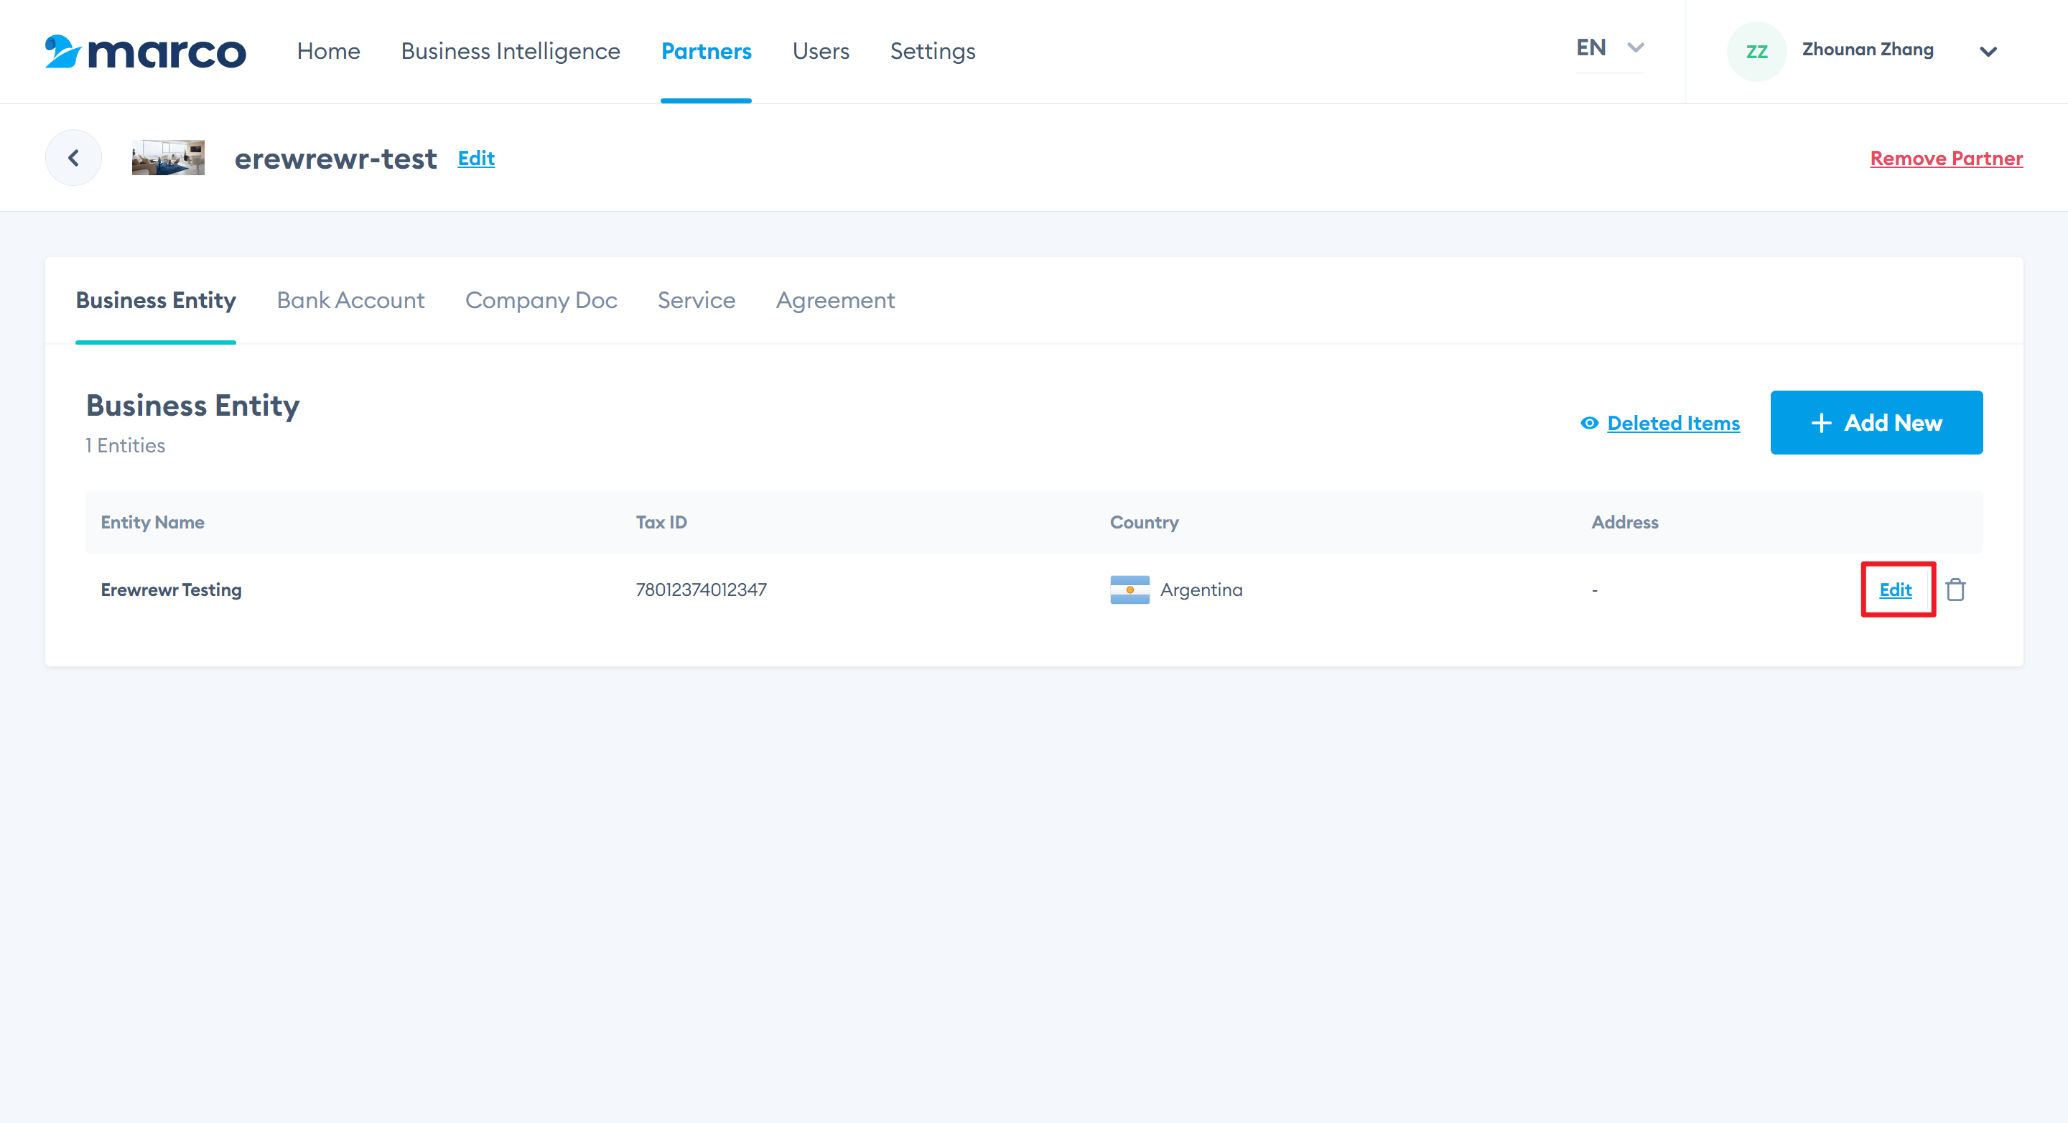Click the Argentina flag icon
Screen dimensions: 2068x1123
1130,590
